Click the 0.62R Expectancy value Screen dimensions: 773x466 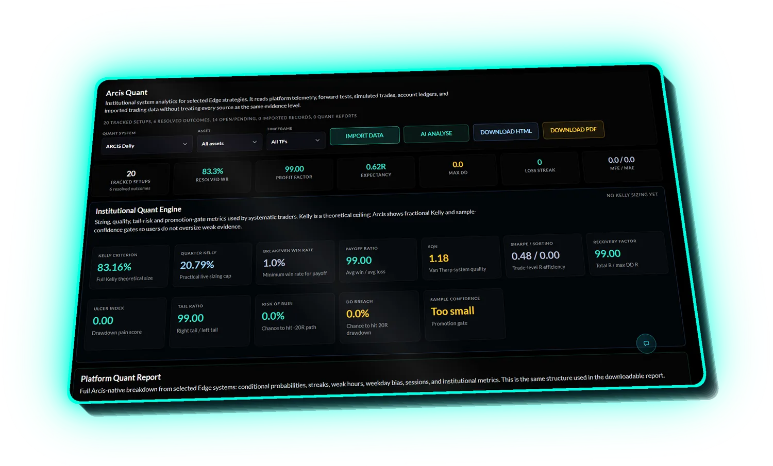(376, 167)
